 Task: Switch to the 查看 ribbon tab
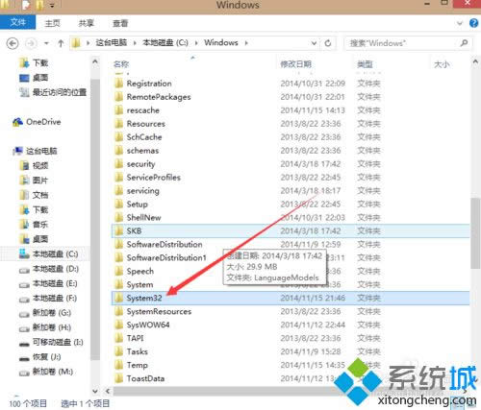pos(120,23)
